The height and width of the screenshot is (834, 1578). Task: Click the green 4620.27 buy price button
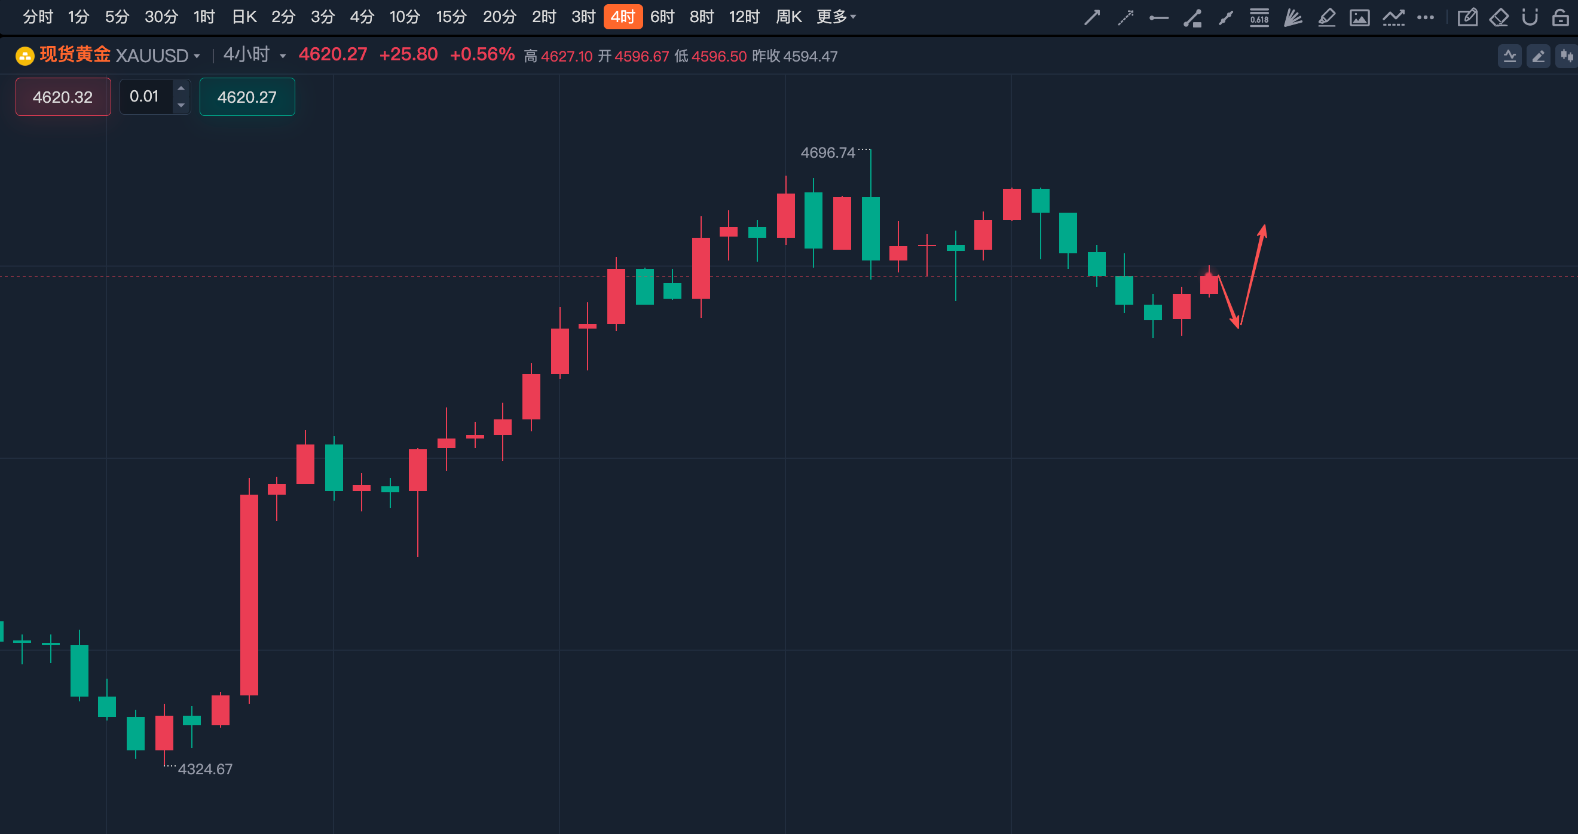coord(247,97)
